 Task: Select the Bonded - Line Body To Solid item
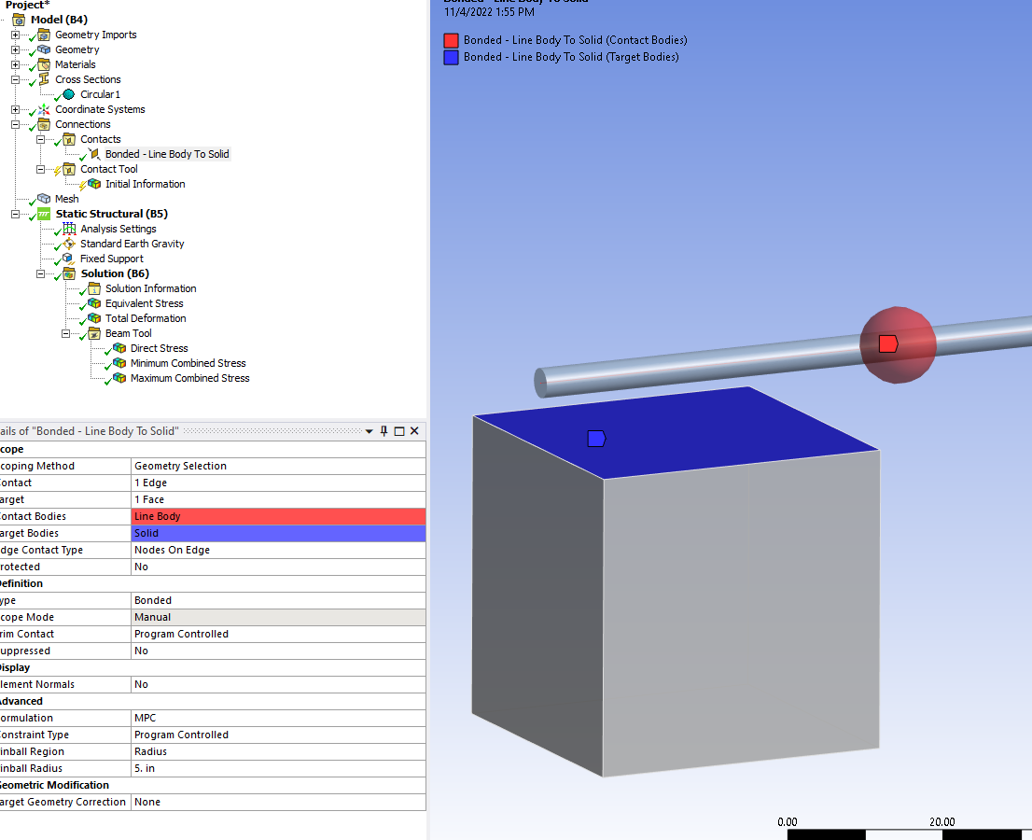(x=167, y=154)
